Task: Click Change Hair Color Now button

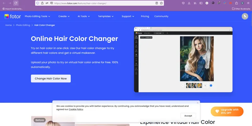Action: 51,79
